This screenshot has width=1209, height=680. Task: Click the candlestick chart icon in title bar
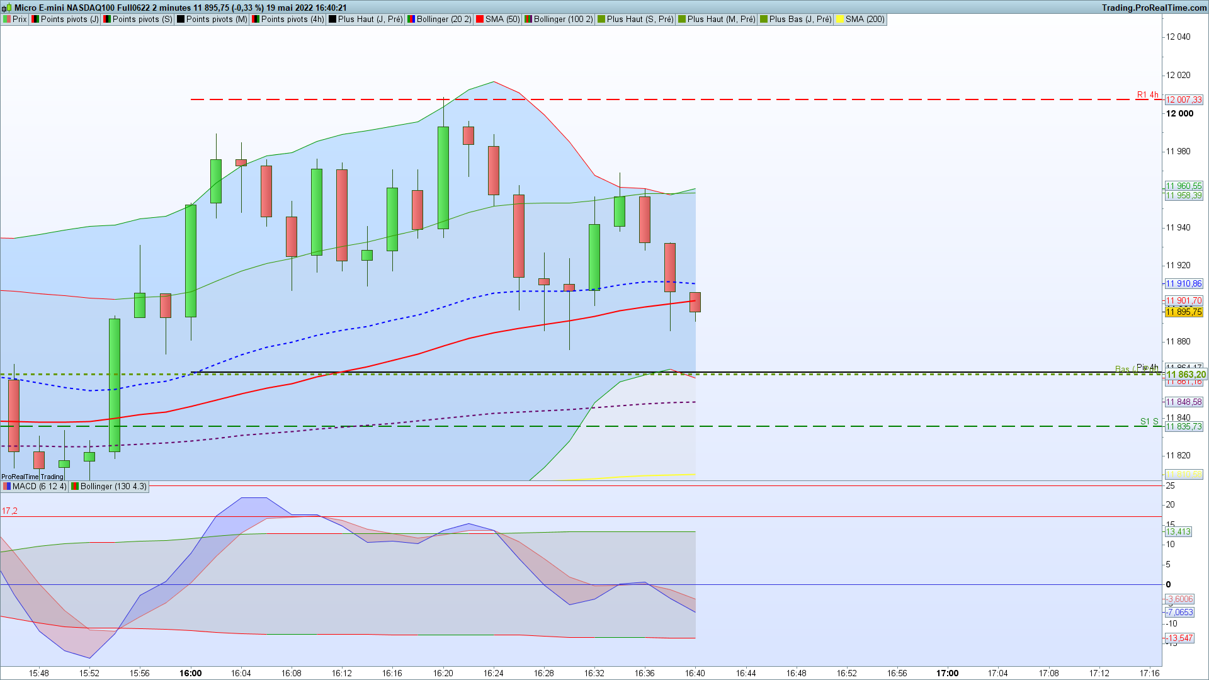click(x=6, y=8)
